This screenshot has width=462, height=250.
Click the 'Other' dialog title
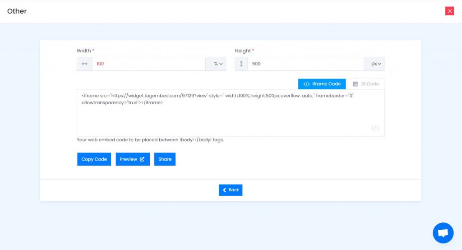[17, 11]
